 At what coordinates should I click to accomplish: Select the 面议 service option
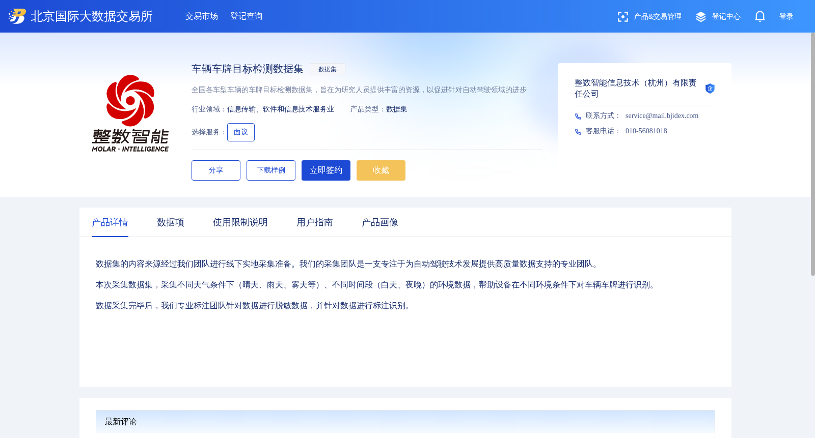click(x=241, y=132)
